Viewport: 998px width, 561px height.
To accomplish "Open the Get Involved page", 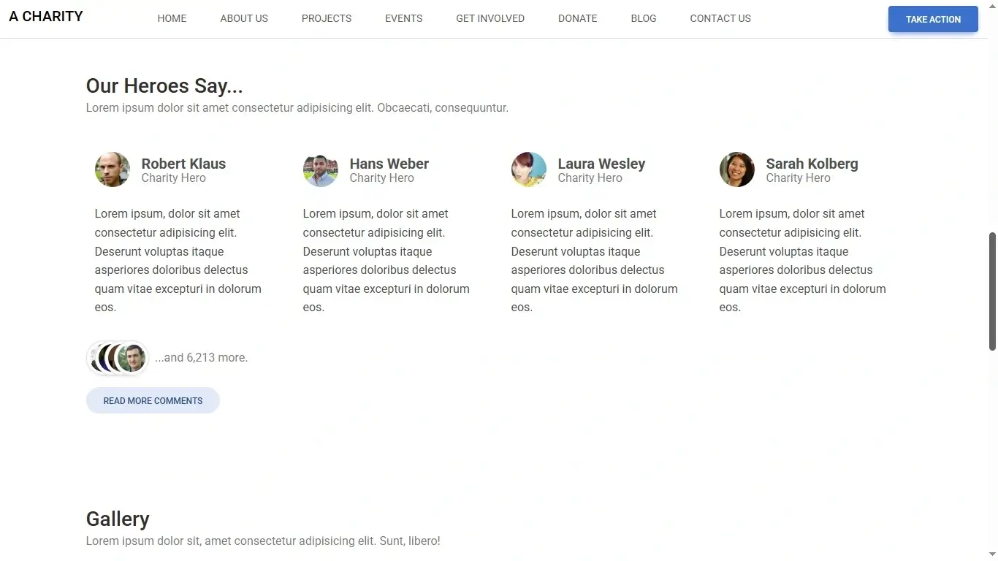I will coord(490,18).
